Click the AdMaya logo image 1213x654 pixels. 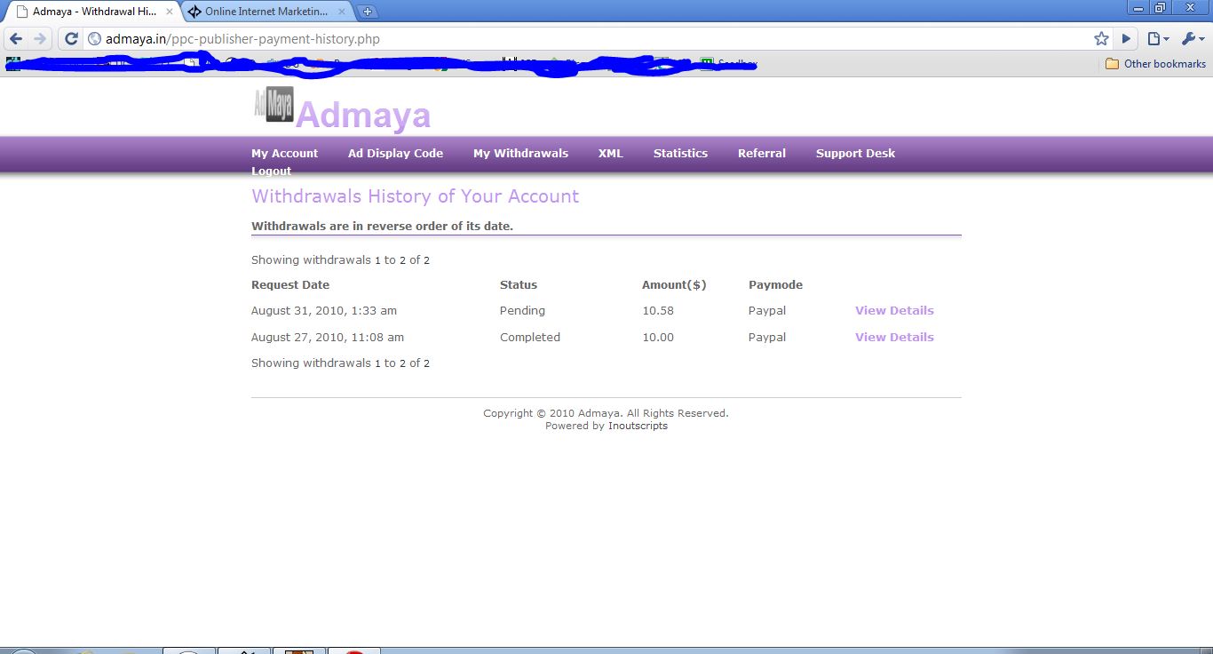coord(274,105)
